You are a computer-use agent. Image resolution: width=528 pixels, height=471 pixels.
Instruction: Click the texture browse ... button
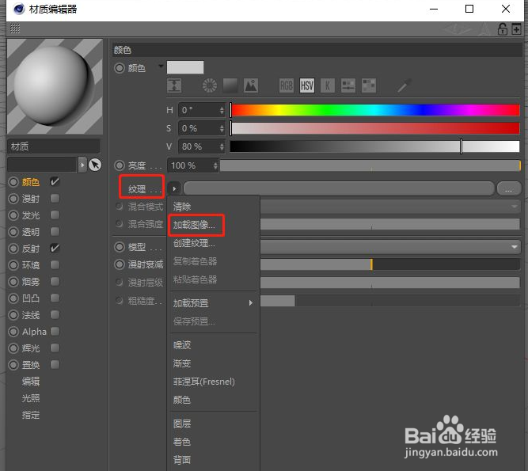tap(508, 189)
